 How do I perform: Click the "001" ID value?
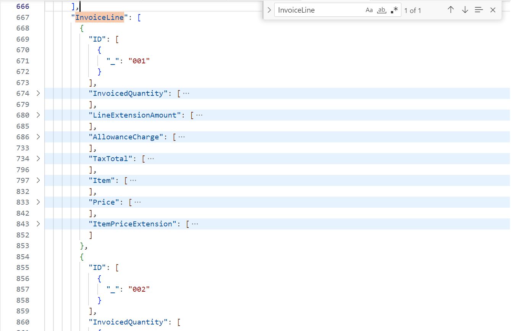click(x=139, y=61)
